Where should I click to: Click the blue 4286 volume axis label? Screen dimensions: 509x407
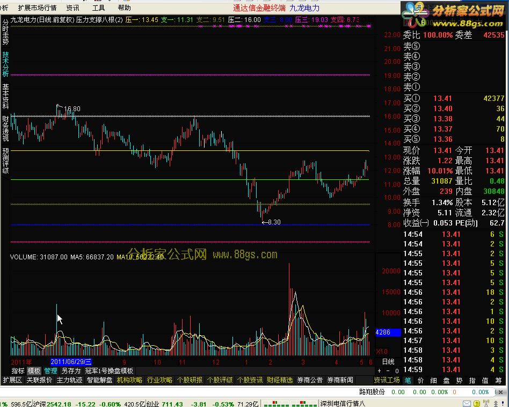click(x=388, y=332)
